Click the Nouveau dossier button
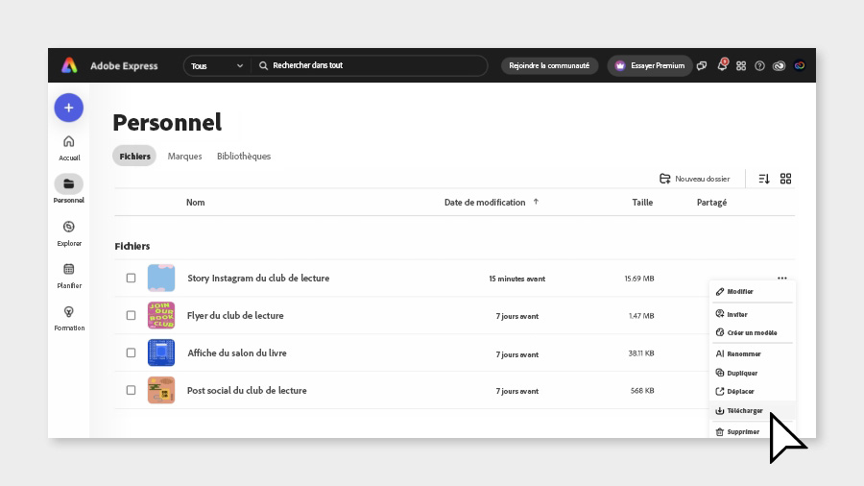Viewport: 864px width, 486px height. pos(694,179)
